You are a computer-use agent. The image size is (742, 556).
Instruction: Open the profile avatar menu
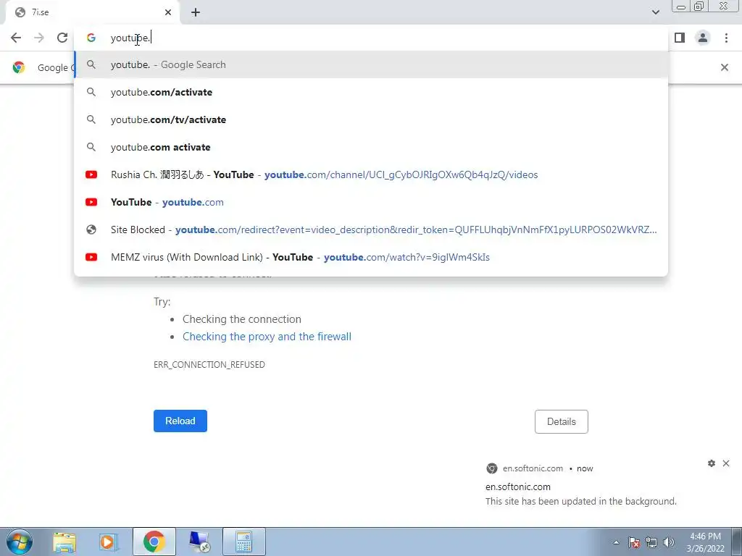703,38
